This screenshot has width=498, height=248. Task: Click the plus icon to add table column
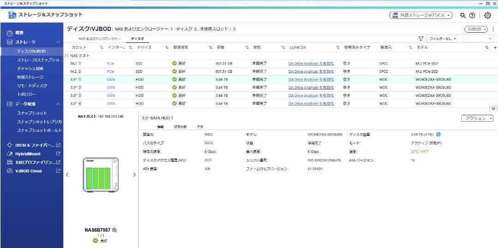495,47
